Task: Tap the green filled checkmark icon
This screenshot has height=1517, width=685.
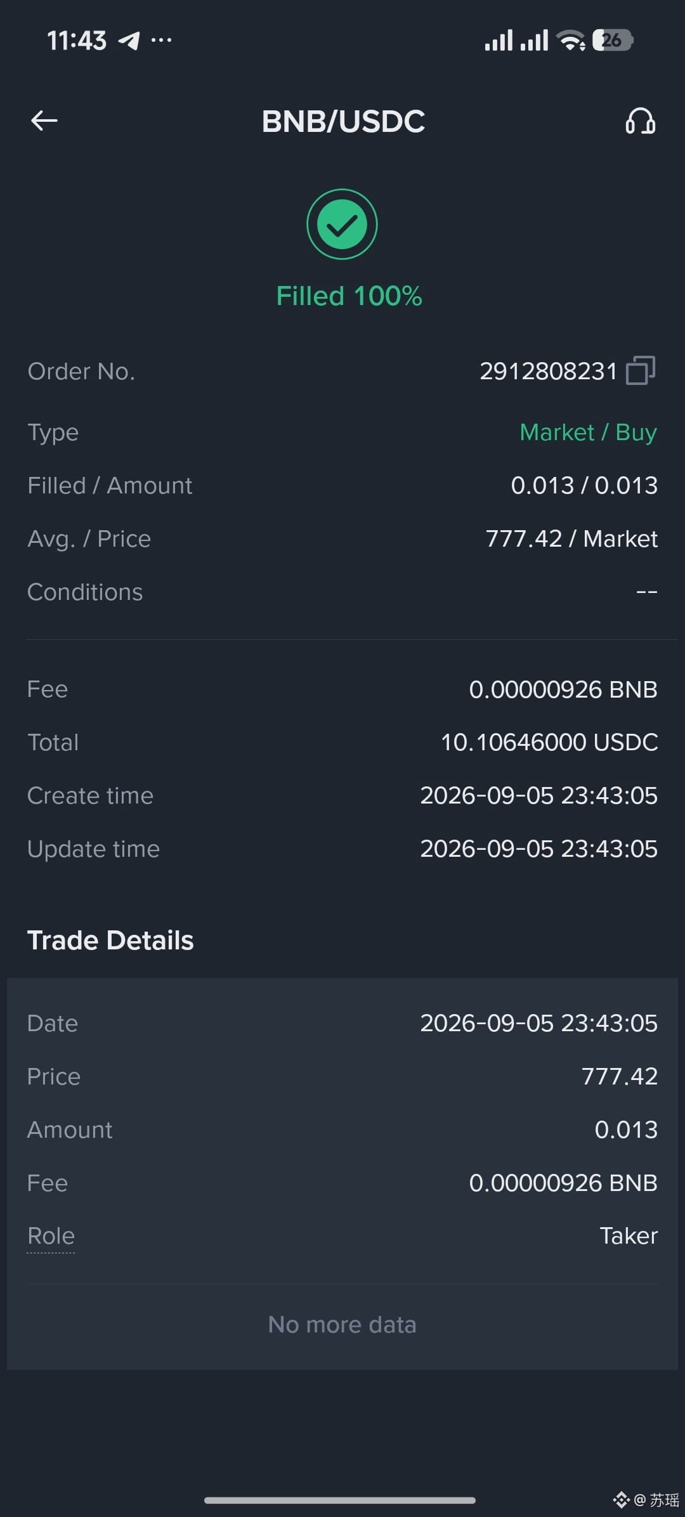Action: [x=342, y=224]
